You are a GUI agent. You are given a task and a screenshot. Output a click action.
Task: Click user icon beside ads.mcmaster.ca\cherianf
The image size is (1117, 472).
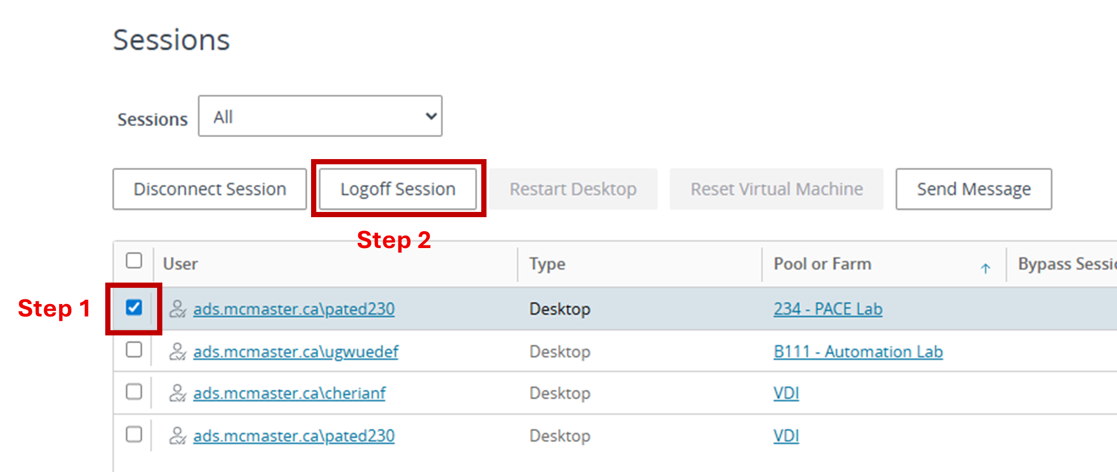click(x=178, y=393)
